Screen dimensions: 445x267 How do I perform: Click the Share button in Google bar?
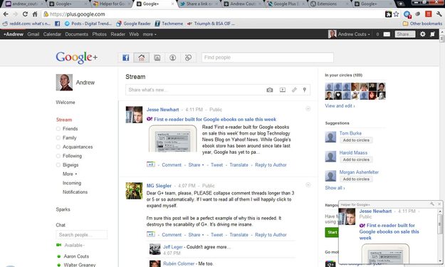point(405,34)
